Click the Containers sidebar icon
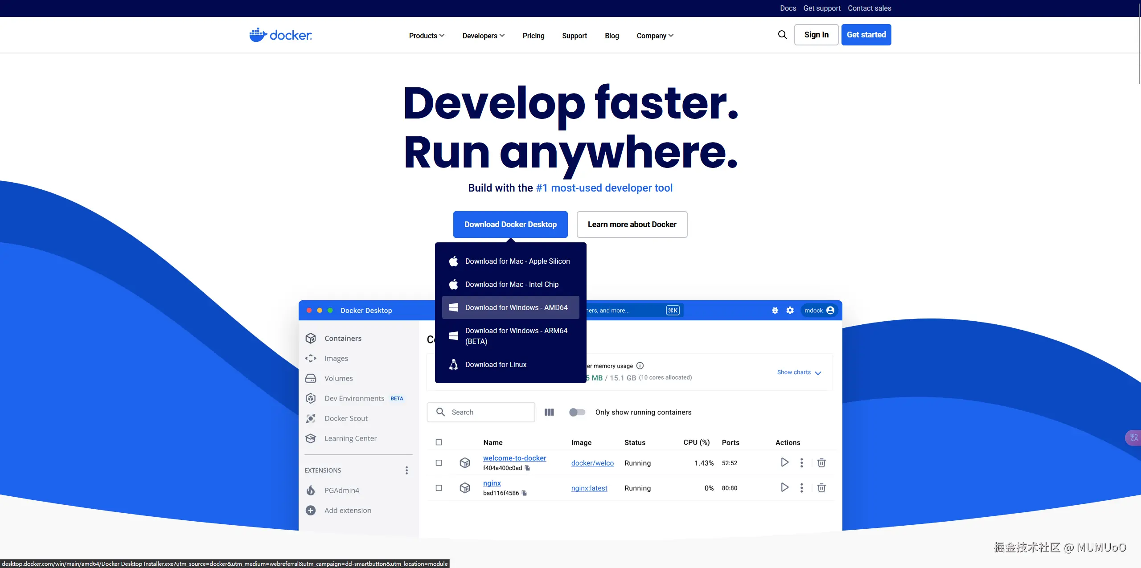The image size is (1141, 568). click(311, 338)
